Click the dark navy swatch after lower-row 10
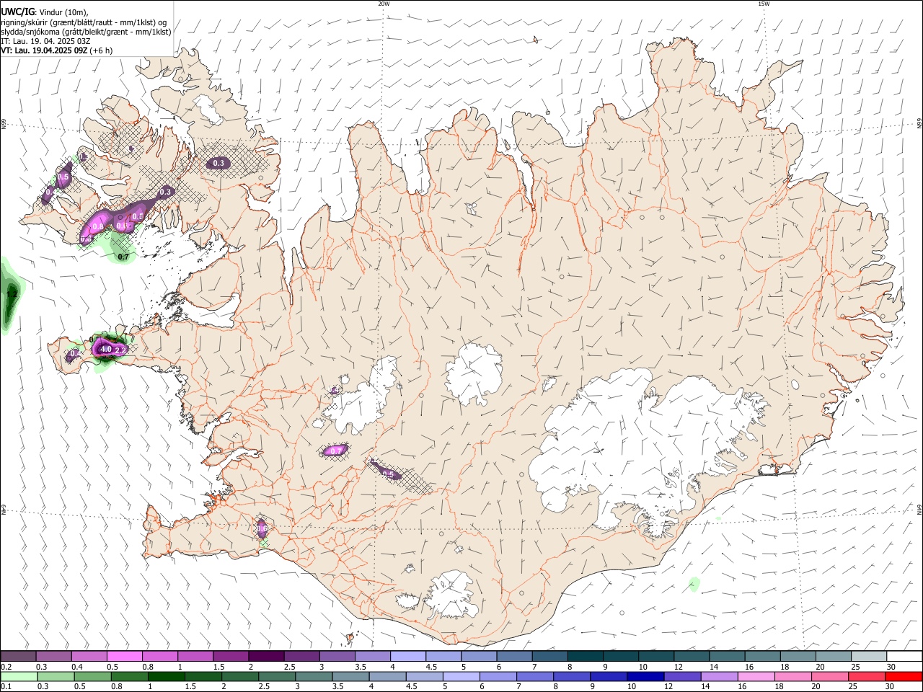 click(644, 676)
